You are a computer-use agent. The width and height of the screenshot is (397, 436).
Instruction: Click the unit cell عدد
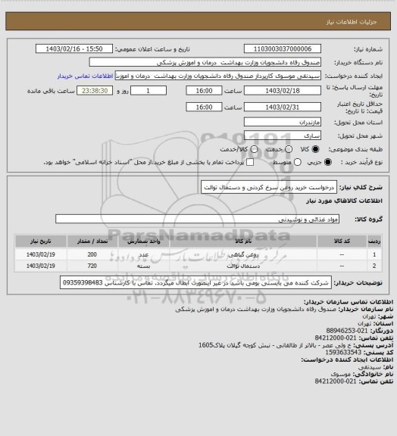coord(144,254)
